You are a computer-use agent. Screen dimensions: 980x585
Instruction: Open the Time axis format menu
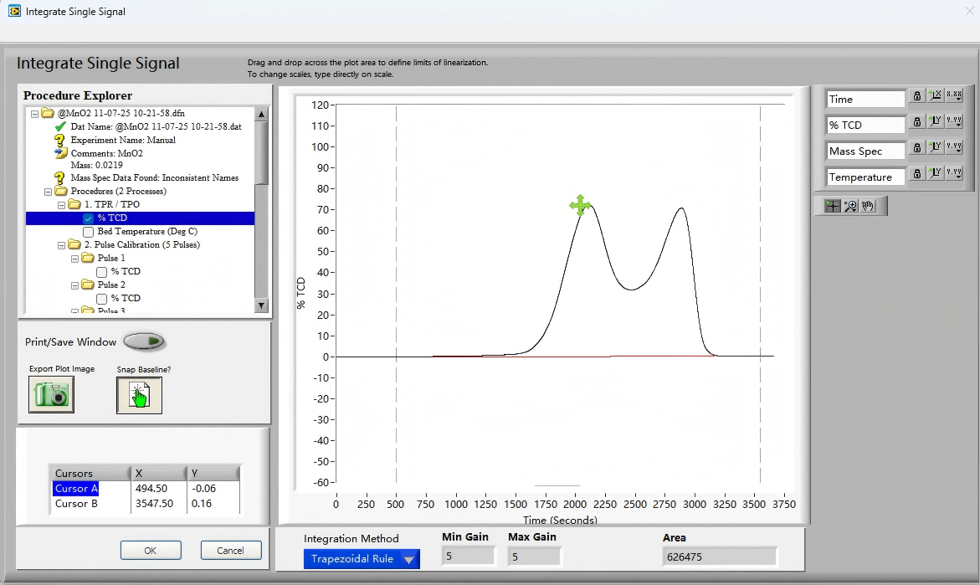(954, 95)
